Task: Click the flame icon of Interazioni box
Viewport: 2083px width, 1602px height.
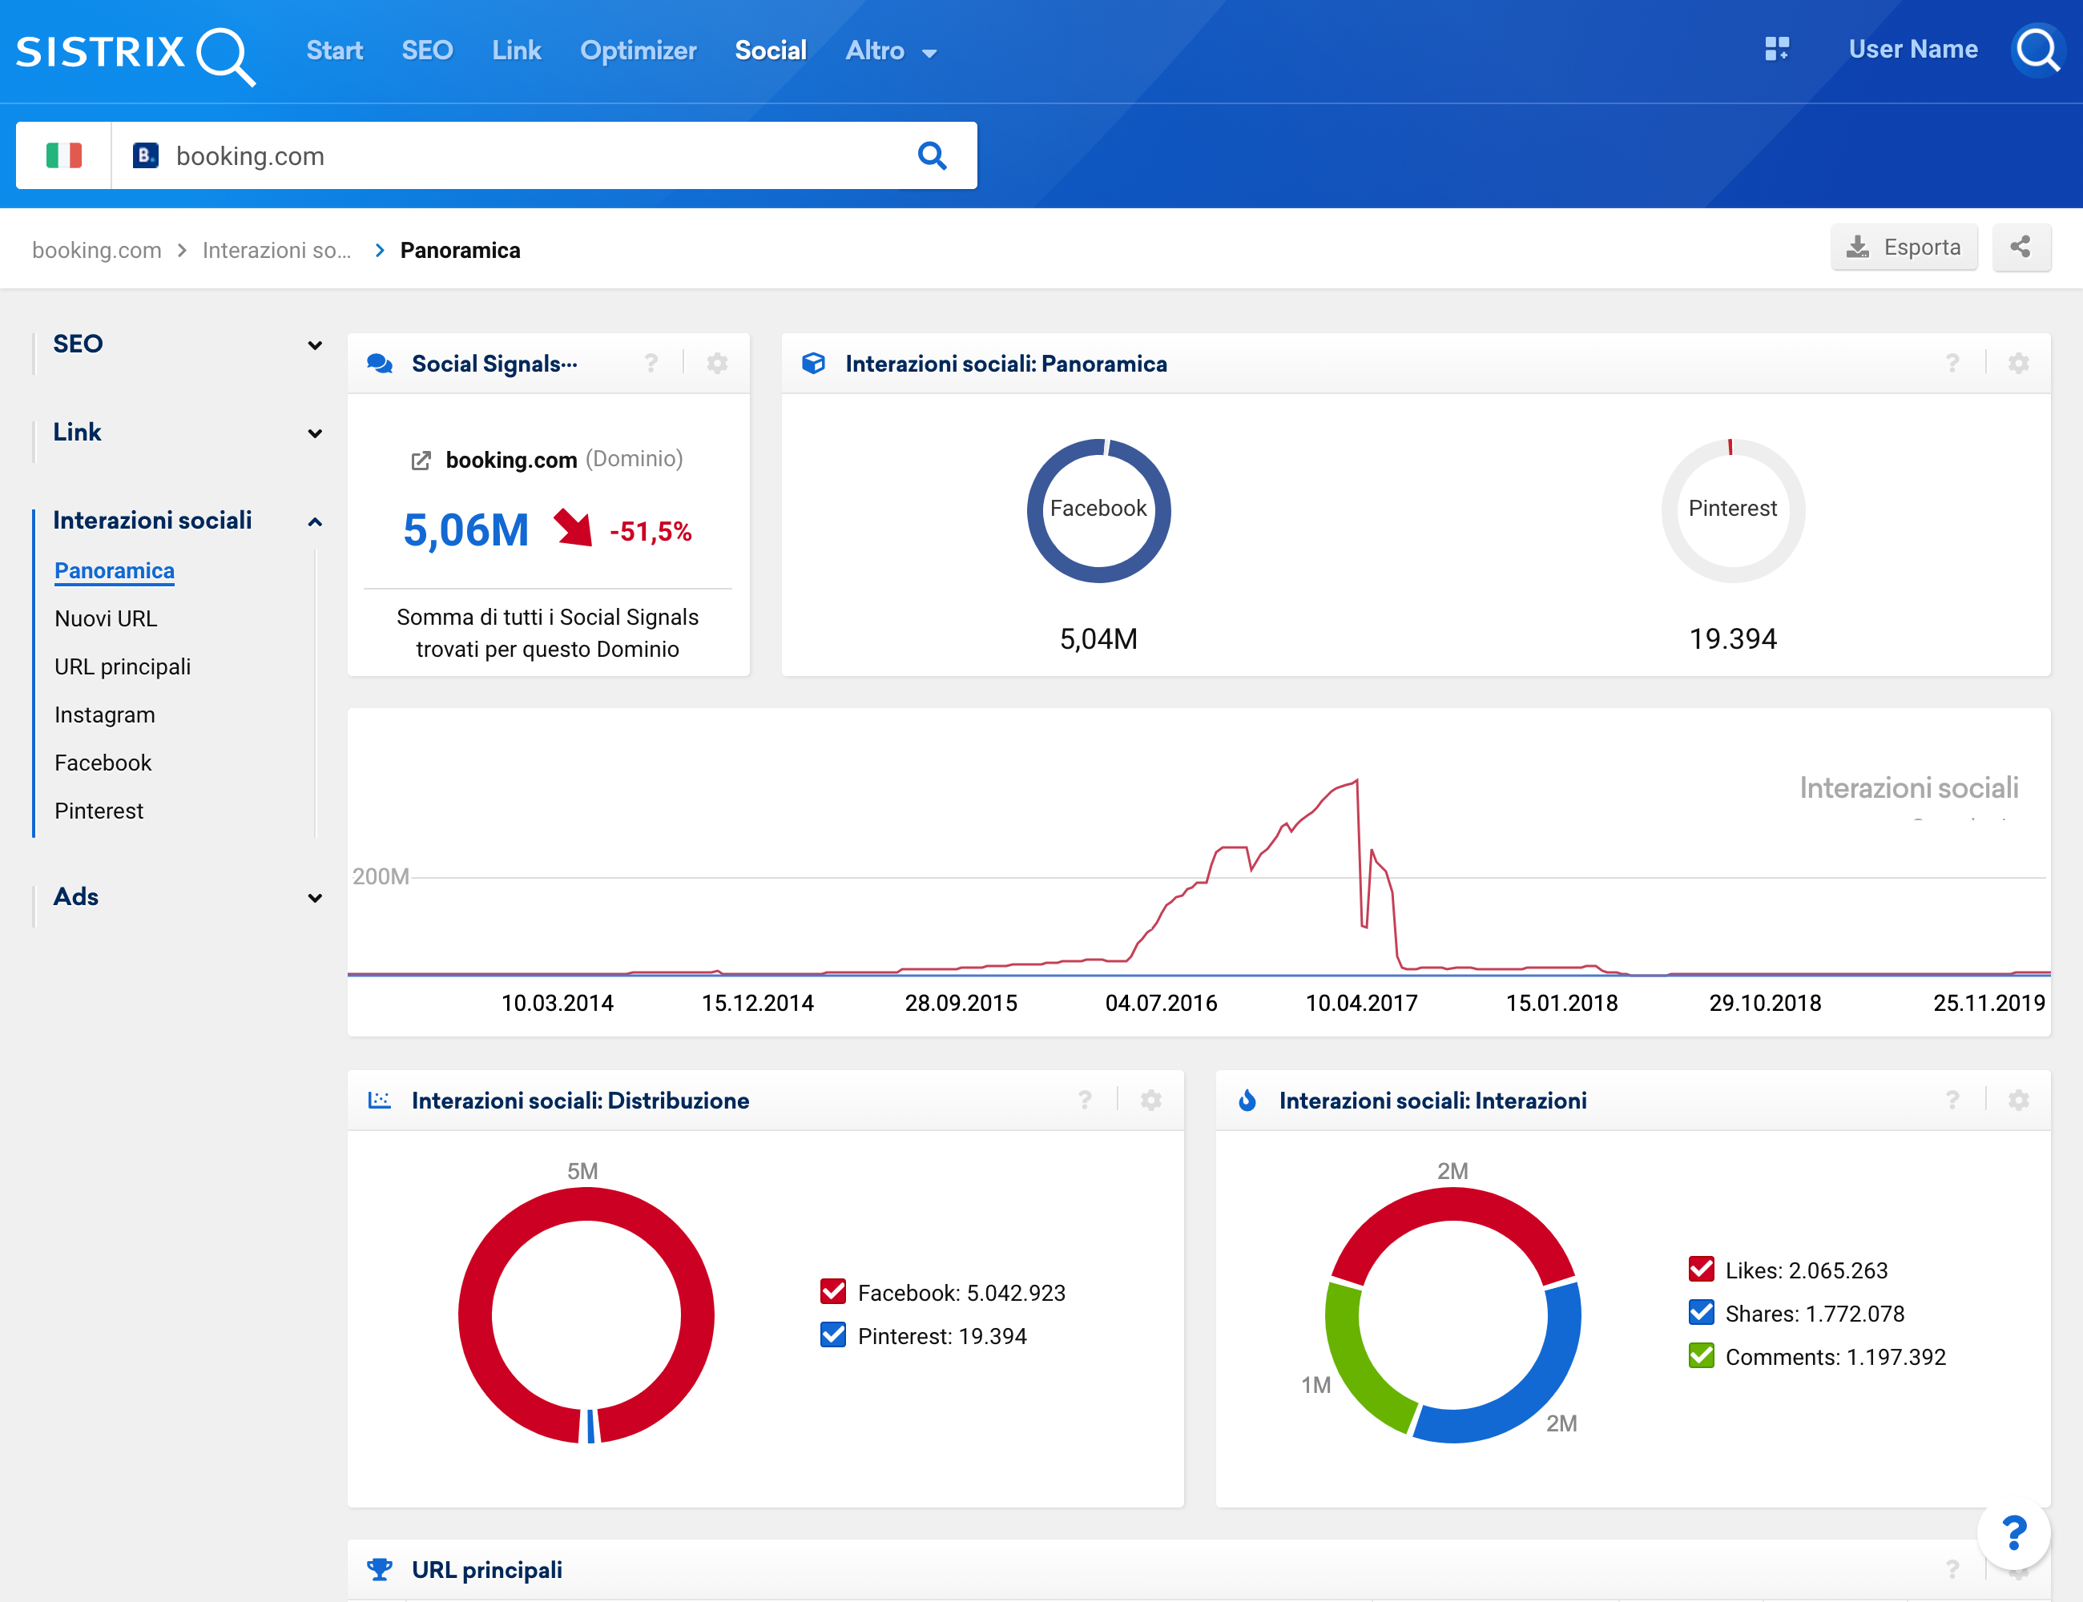Action: pos(1247,1101)
